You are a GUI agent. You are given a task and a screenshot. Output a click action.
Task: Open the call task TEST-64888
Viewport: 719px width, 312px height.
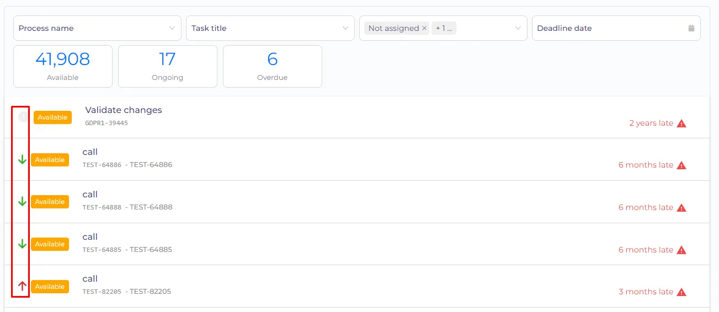pos(90,195)
